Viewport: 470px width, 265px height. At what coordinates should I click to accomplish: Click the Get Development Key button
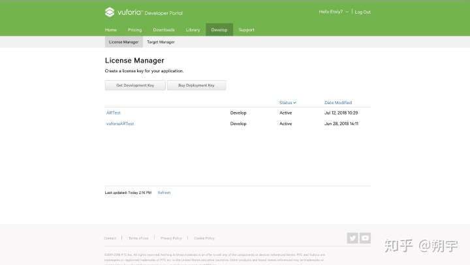pyautogui.click(x=135, y=85)
